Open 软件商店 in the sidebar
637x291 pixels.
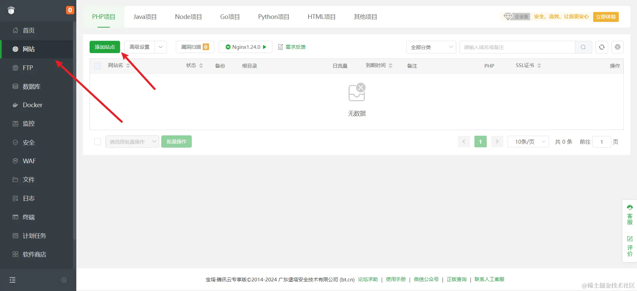click(x=36, y=254)
